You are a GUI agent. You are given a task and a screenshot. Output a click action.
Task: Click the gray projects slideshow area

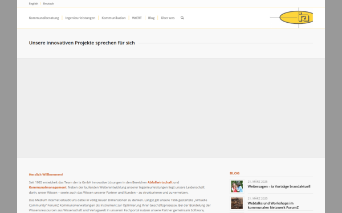171,108
